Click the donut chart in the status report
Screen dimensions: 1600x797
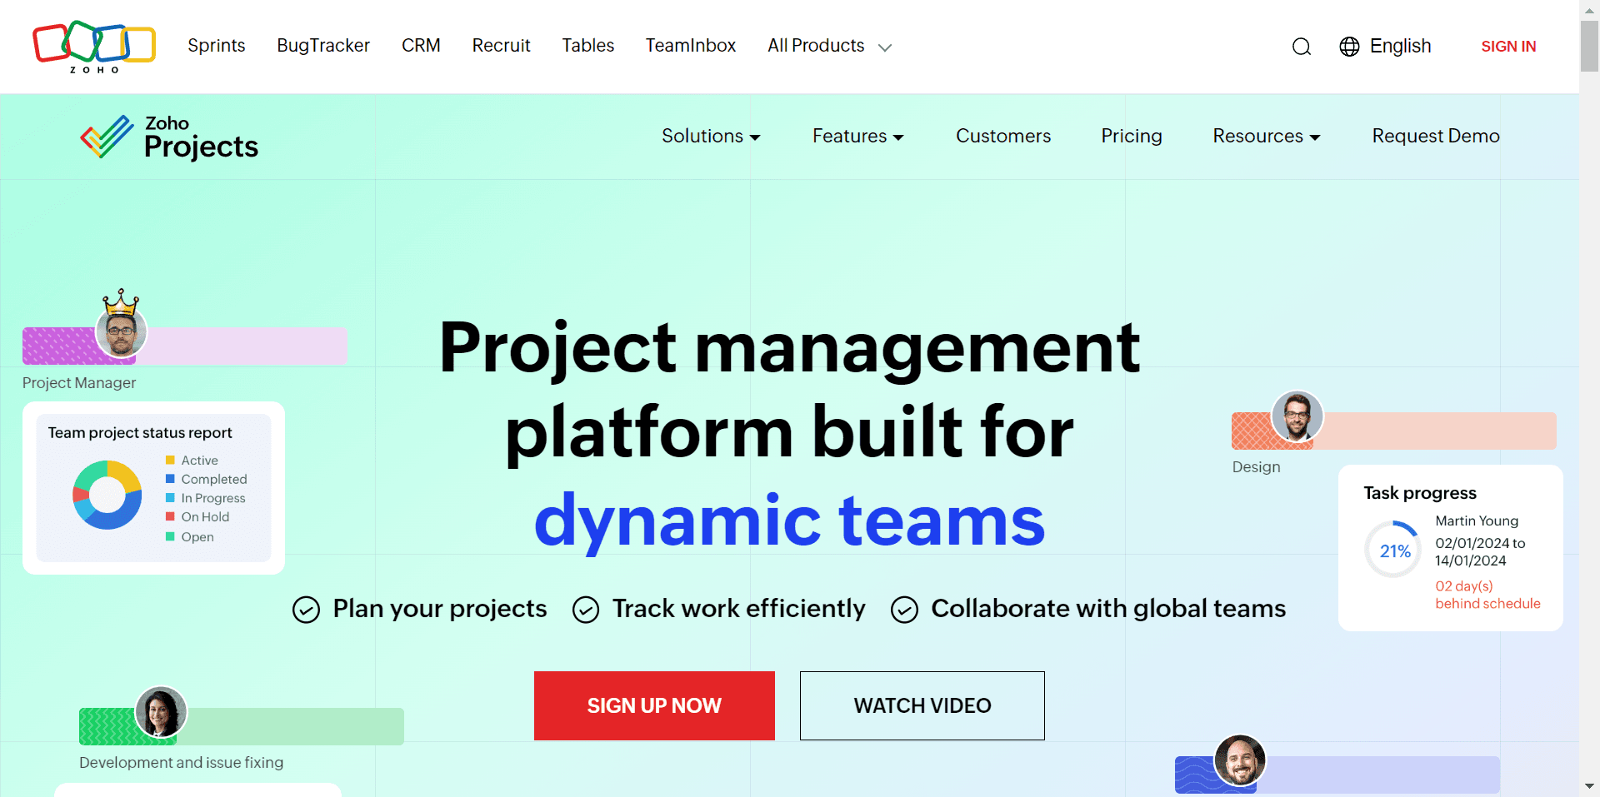coord(107,495)
